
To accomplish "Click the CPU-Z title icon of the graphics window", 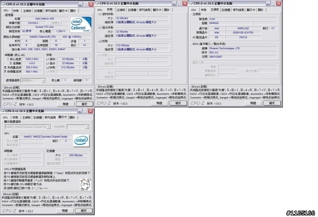I will pos(2,111).
